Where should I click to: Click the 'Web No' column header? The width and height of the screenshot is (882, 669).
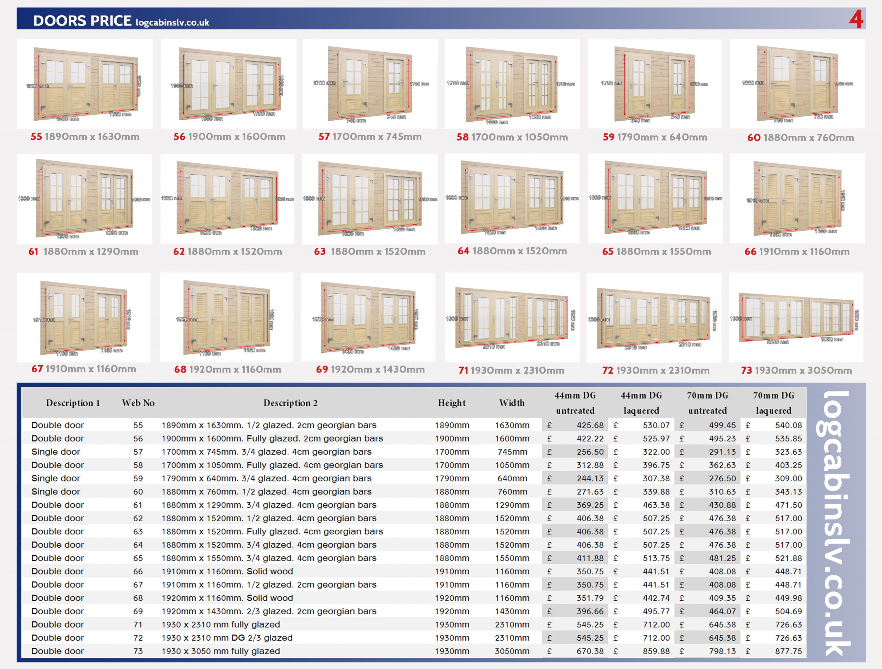click(138, 403)
